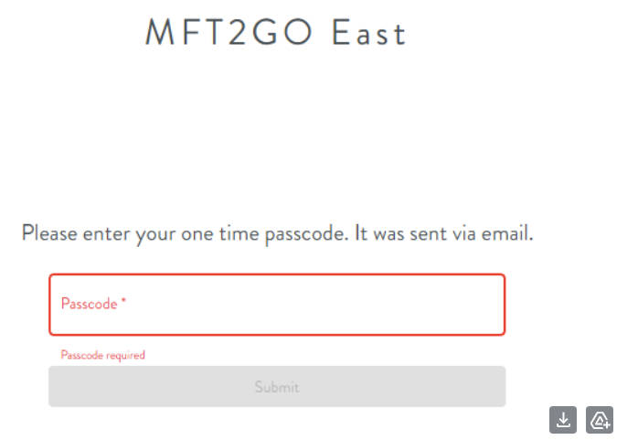
Task: Click the red validation text under the field
Action: point(102,355)
